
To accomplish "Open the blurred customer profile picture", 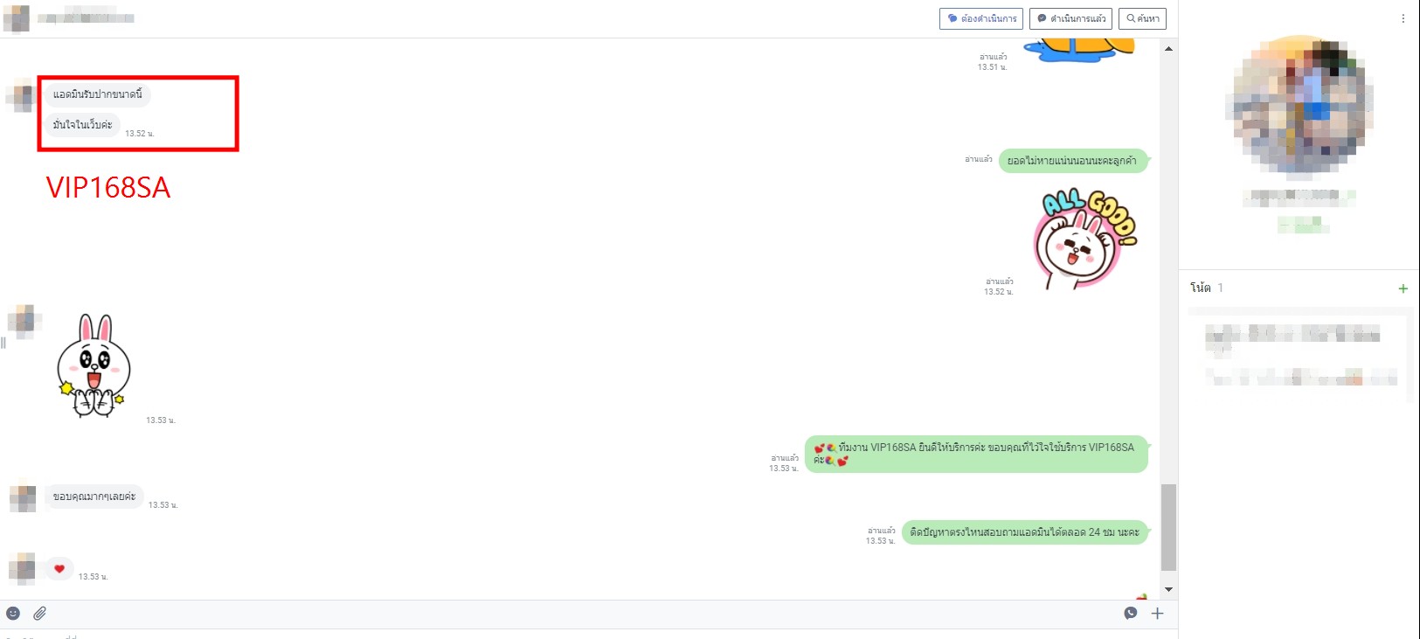I will (1299, 105).
